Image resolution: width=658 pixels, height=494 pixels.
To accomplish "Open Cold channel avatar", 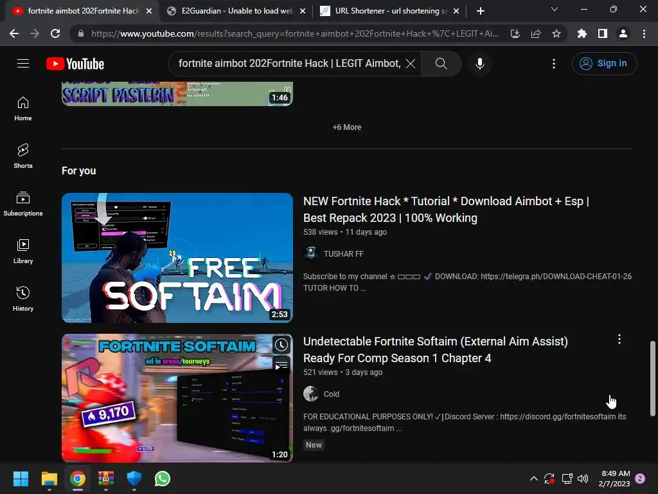I will [311, 394].
